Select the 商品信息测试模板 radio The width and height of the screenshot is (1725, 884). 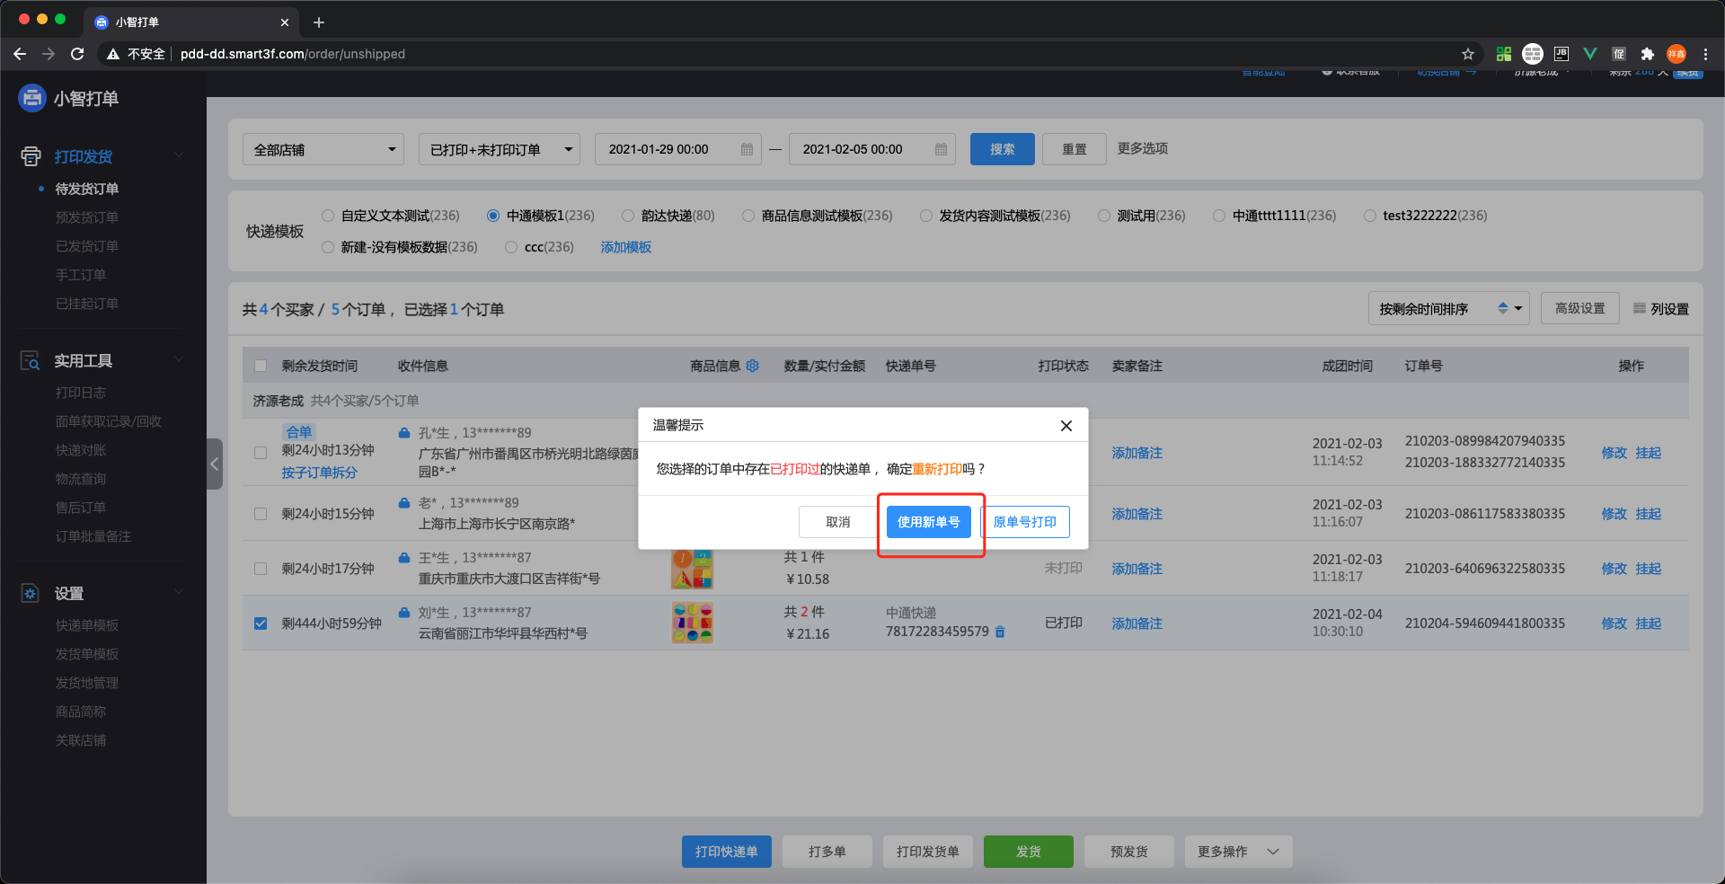click(x=748, y=216)
